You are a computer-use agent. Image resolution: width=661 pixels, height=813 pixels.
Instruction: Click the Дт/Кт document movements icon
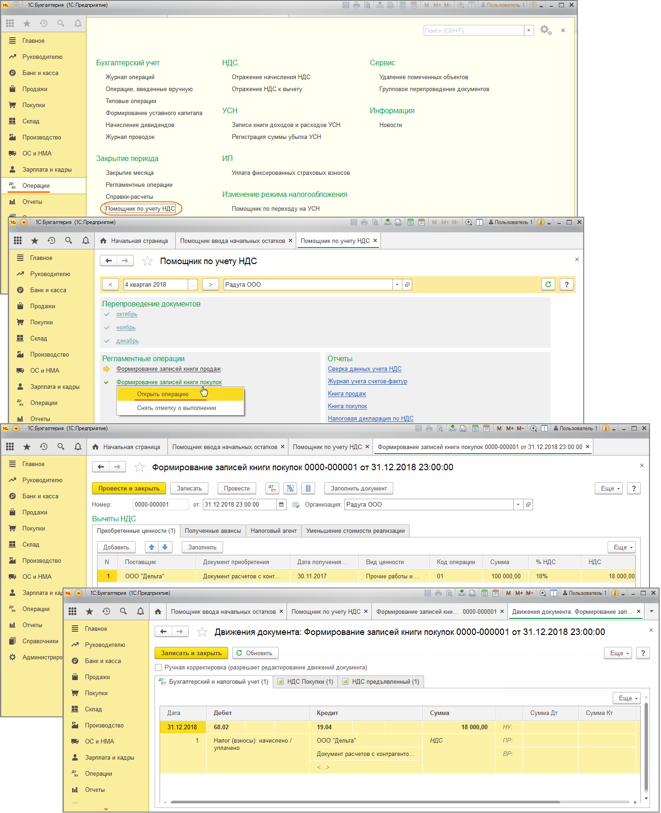(272, 488)
